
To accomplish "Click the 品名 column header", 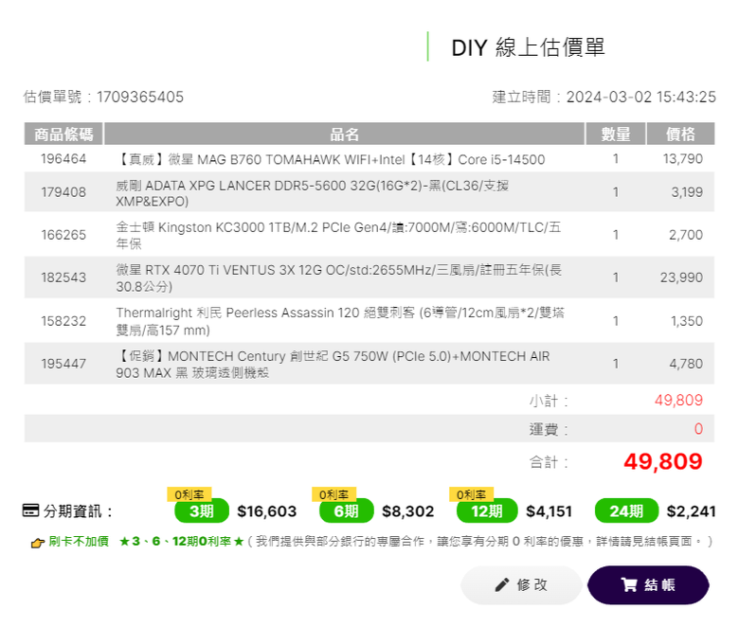I will pos(344,134).
